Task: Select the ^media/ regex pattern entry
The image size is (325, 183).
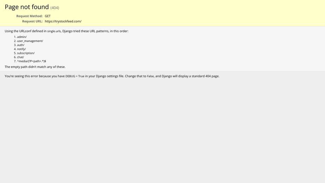Action: point(32,61)
